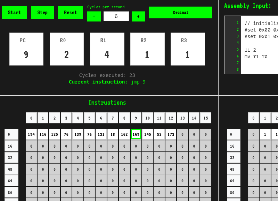Select the R1 register box

(107, 49)
